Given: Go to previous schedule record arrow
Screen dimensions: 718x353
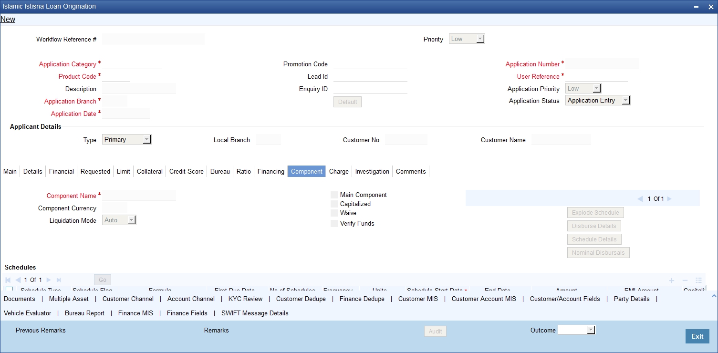Looking at the screenshot, I should click(18, 280).
